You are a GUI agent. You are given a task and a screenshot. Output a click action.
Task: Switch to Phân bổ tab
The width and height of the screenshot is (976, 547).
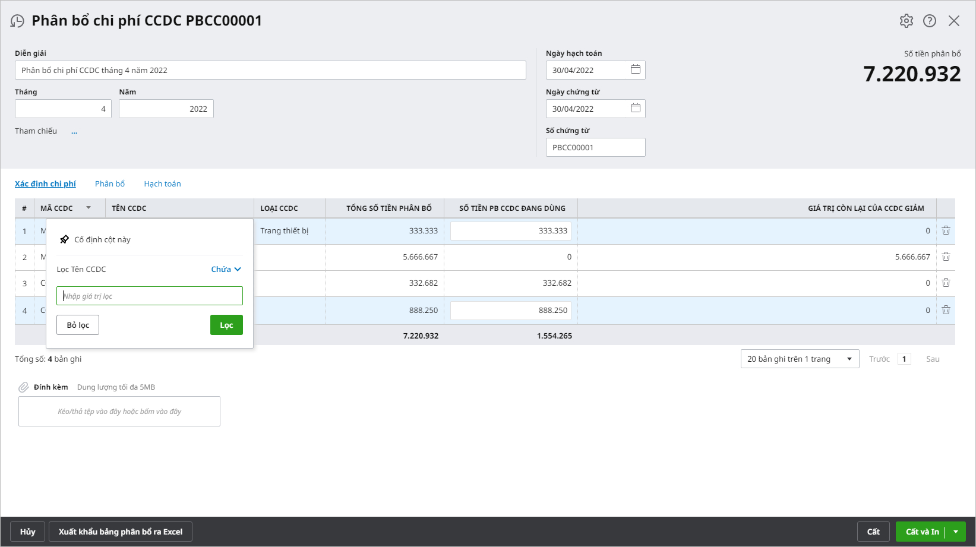tap(110, 184)
